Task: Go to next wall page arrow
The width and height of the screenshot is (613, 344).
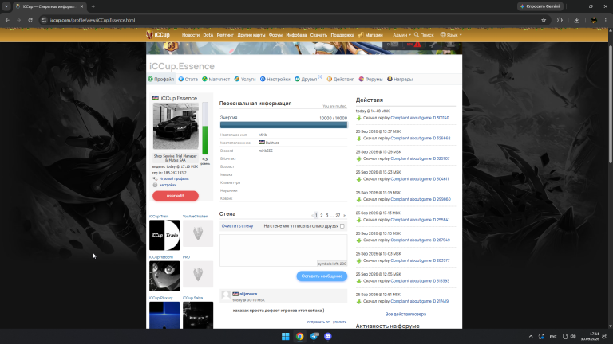Action: [345, 215]
